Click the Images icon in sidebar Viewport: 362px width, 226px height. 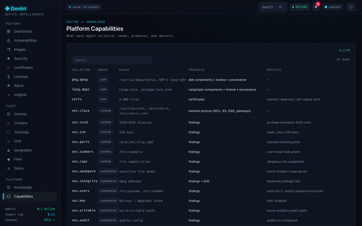point(9,49)
